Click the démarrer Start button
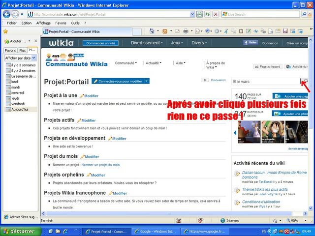 coord(21,231)
